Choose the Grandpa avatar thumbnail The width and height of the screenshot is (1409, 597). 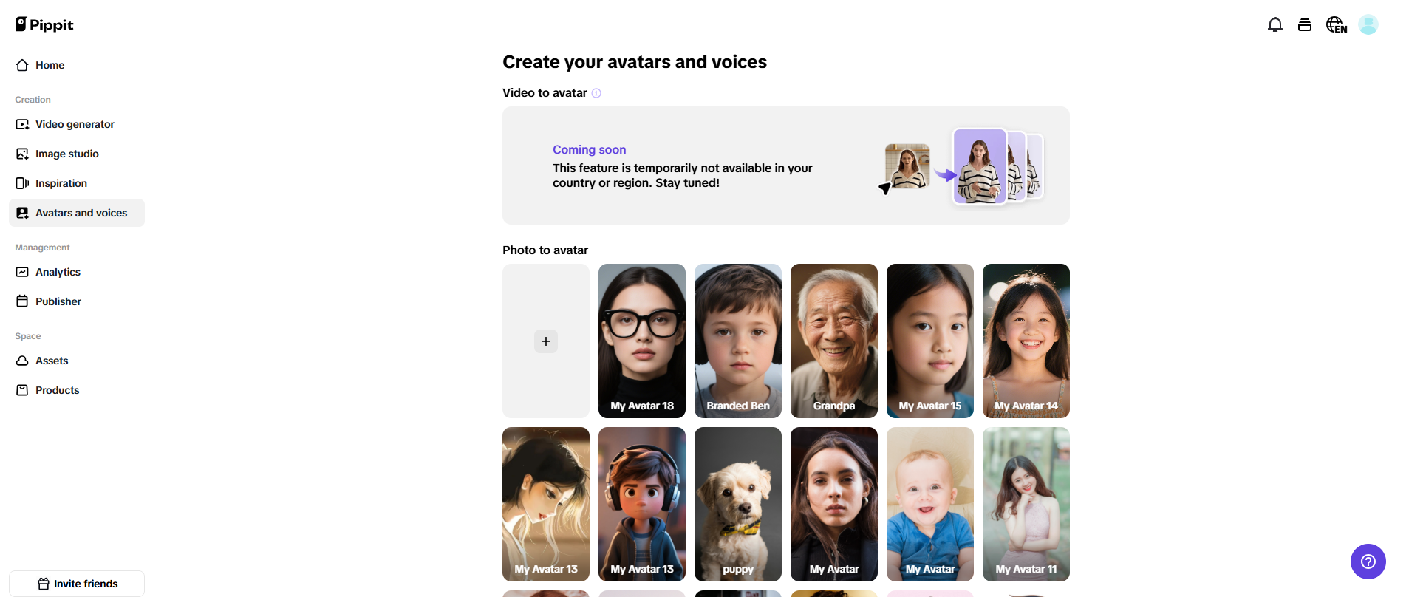pos(833,341)
